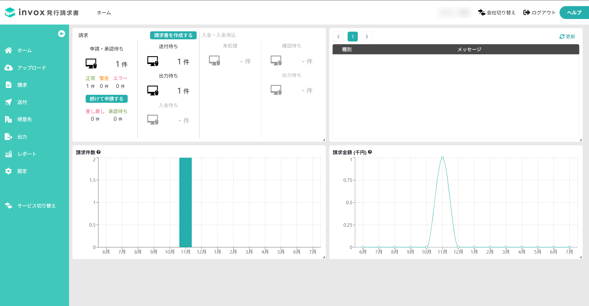Click the 請求金額 help question mark icon
Image resolution: width=589 pixels, height=306 pixels.
(370, 152)
